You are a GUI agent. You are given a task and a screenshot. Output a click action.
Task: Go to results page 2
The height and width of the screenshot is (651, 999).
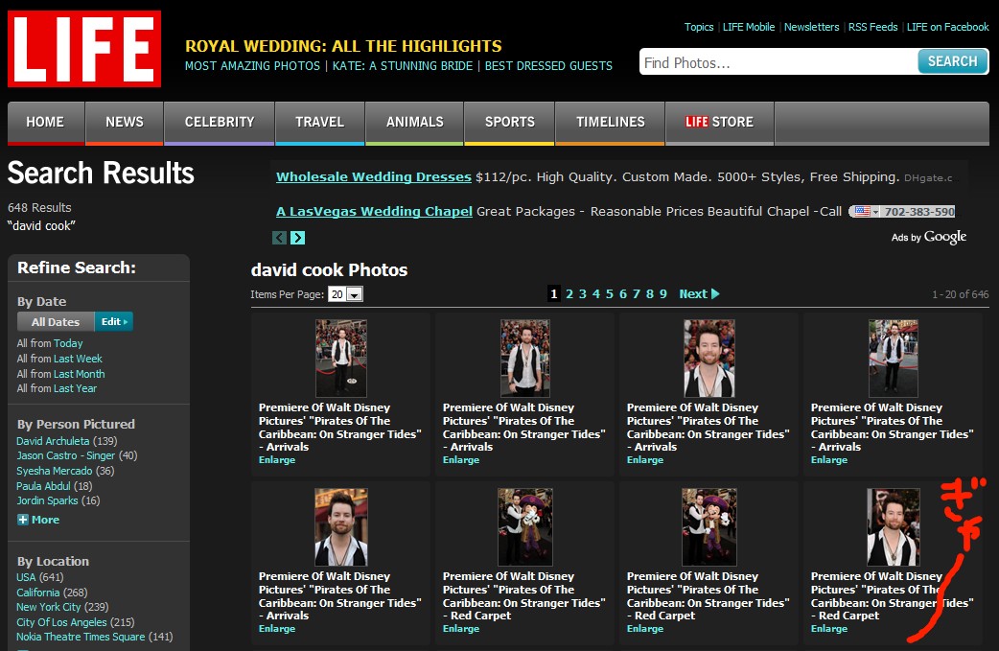click(569, 293)
